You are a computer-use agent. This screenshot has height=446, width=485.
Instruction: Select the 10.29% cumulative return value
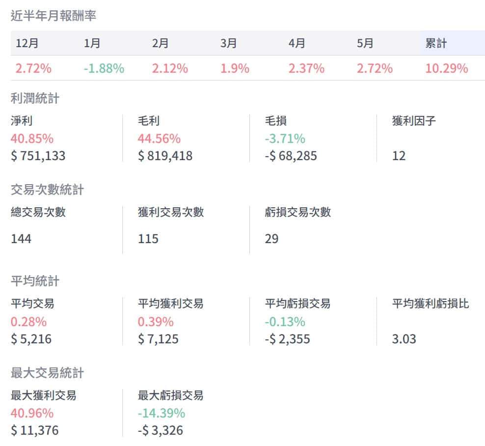tap(446, 68)
